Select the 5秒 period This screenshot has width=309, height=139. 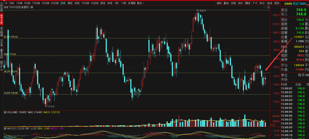tap(117, 3)
